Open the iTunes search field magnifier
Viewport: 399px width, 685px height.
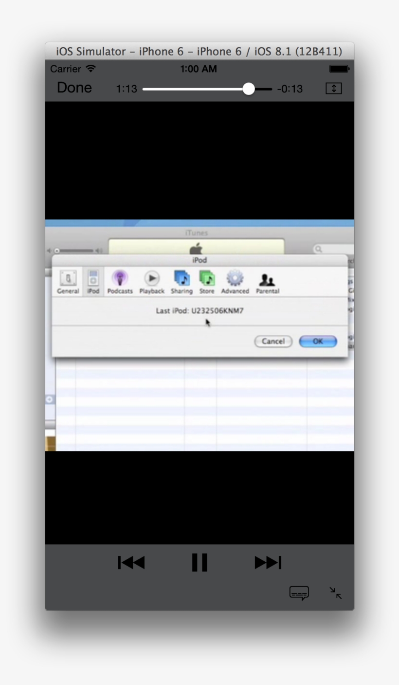pos(319,248)
